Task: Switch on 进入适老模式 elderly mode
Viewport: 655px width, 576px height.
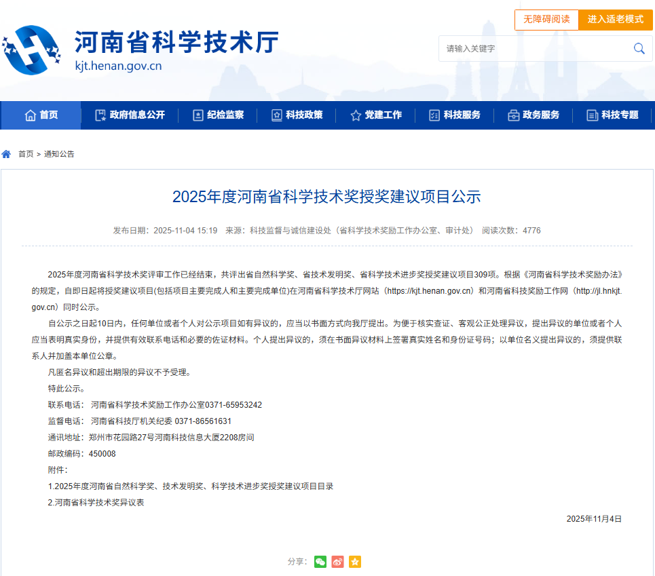Action: click(x=615, y=20)
